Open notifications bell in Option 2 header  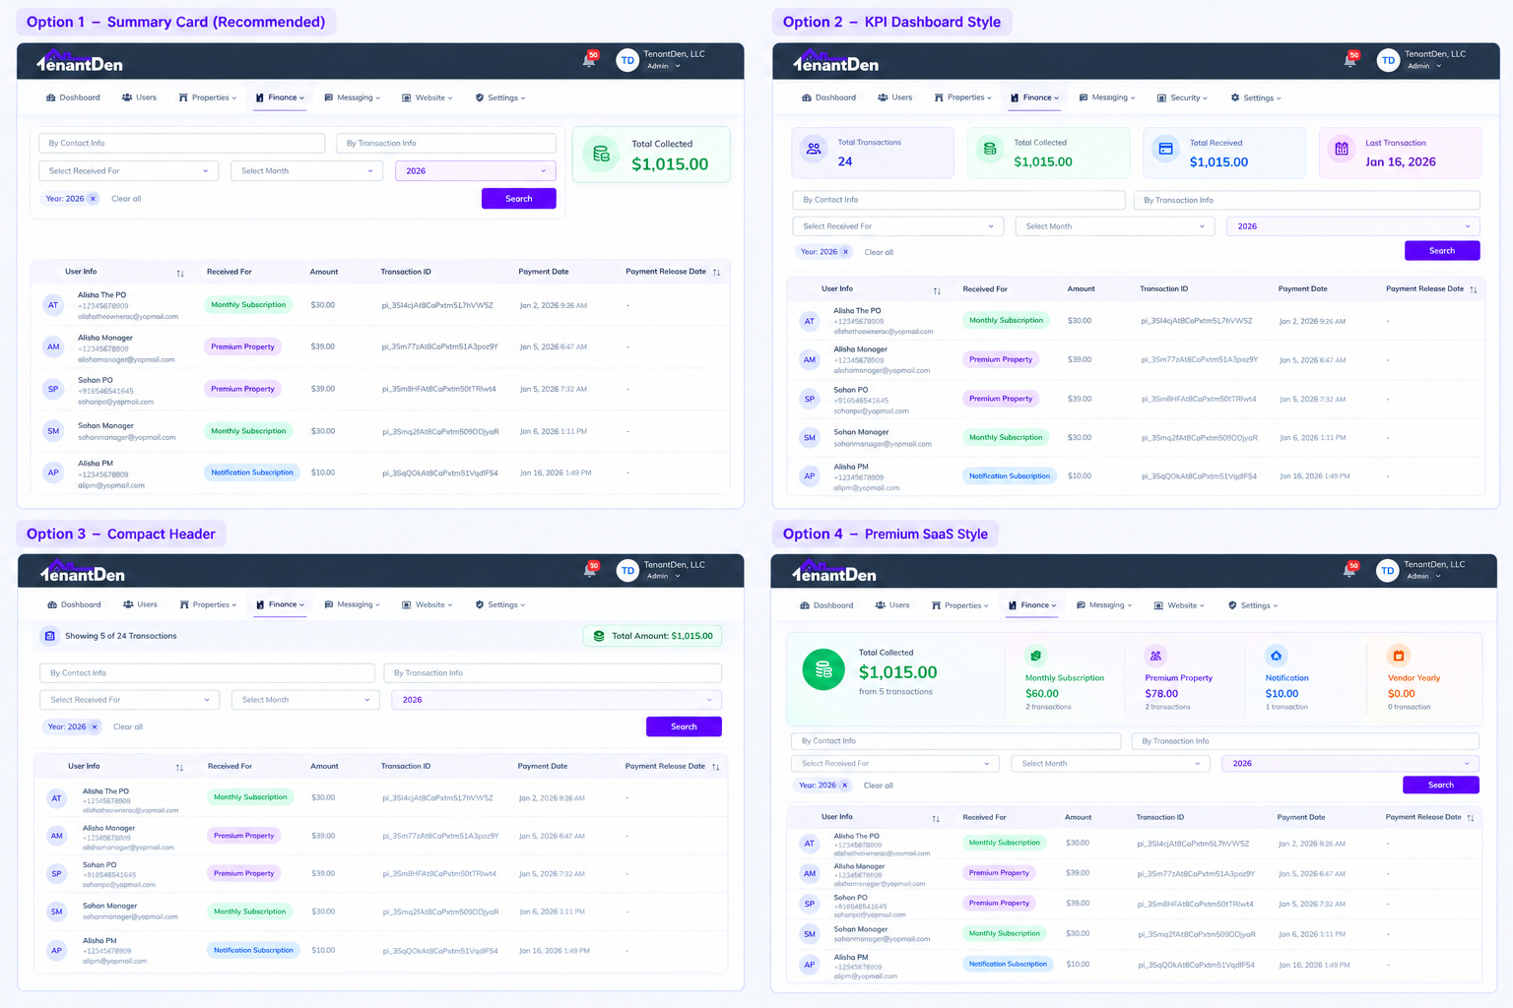[1349, 60]
